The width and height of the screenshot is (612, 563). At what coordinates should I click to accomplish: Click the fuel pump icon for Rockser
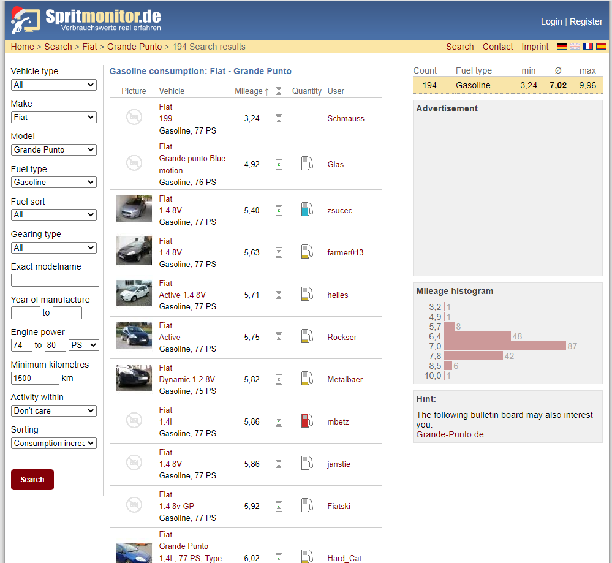pyautogui.click(x=307, y=336)
